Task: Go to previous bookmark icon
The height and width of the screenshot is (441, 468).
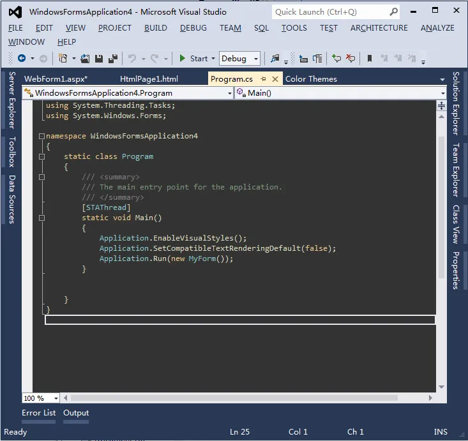Action: [384, 58]
